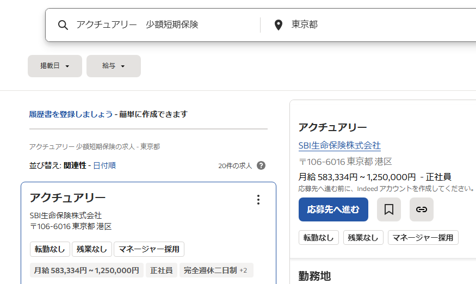The width and height of the screenshot is (476, 284).
Task: Save job with the bookmark icon
Action: click(389, 209)
